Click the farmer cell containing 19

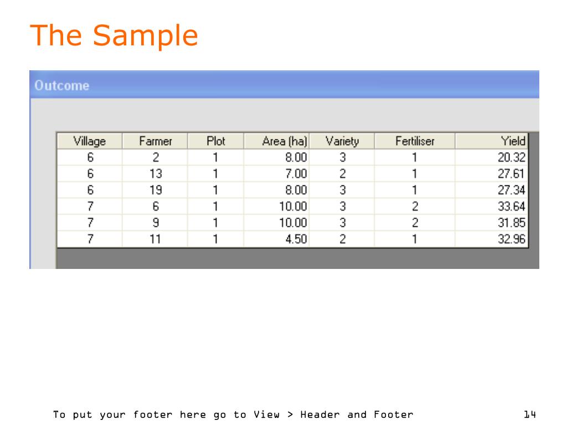click(155, 190)
